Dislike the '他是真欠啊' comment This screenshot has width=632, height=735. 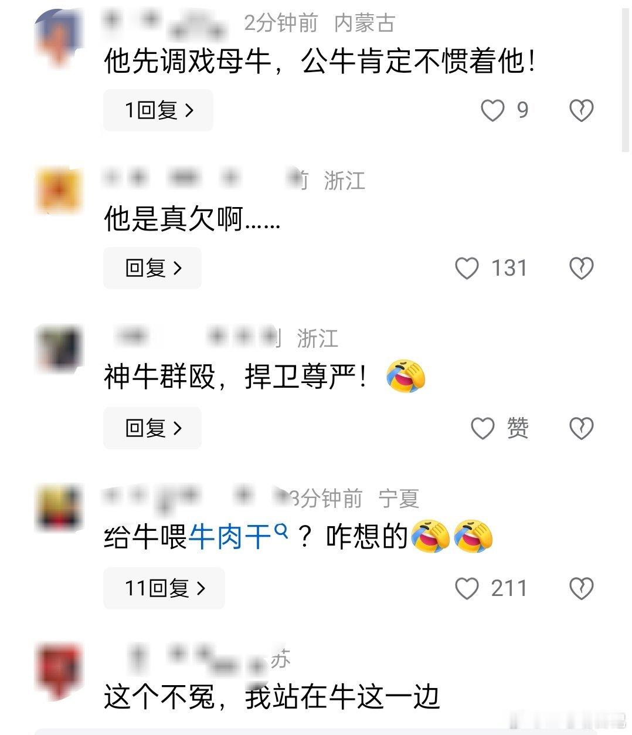[582, 269]
